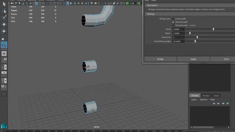
Task: Click the Taper value field
Action: coord(178,33)
